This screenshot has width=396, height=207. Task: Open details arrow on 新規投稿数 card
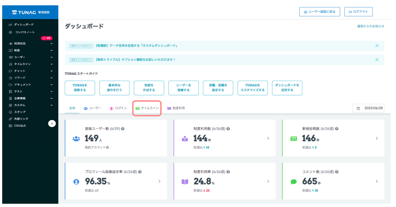(x=377, y=138)
